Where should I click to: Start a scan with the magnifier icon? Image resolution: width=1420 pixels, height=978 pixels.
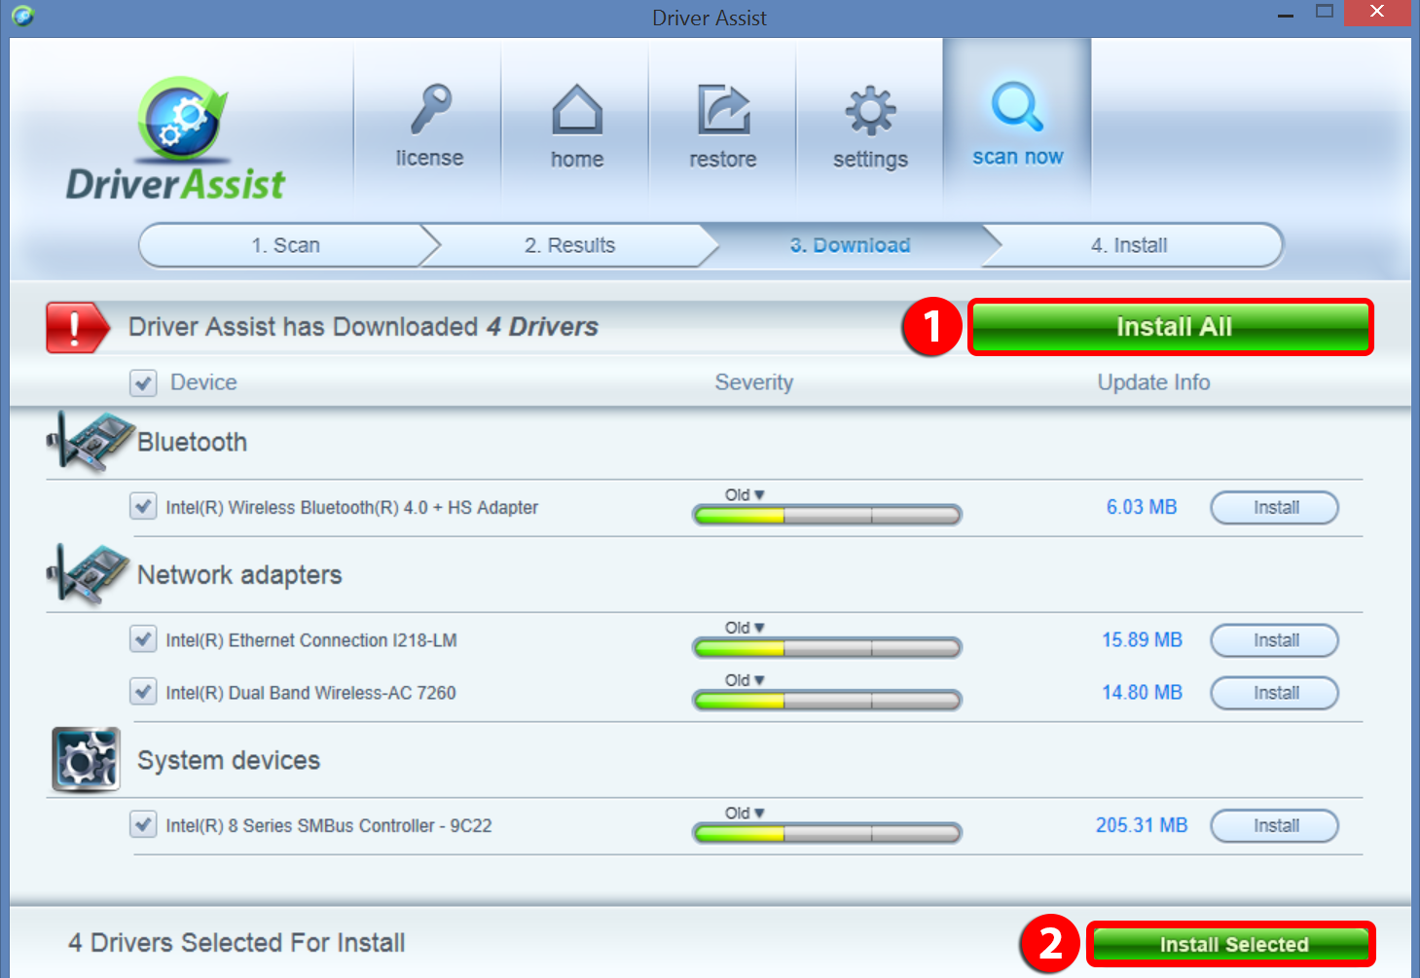(1017, 106)
